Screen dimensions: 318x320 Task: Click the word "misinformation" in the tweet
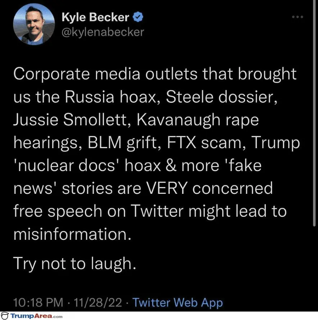click(x=71, y=234)
